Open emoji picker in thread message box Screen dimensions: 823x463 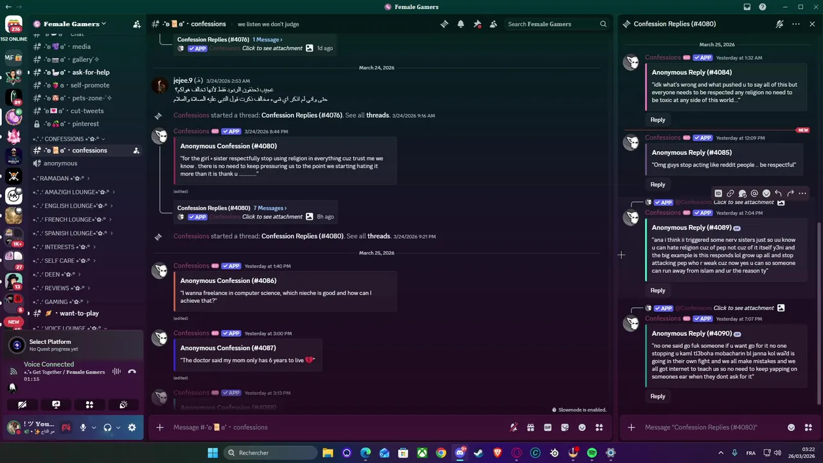[x=791, y=427]
